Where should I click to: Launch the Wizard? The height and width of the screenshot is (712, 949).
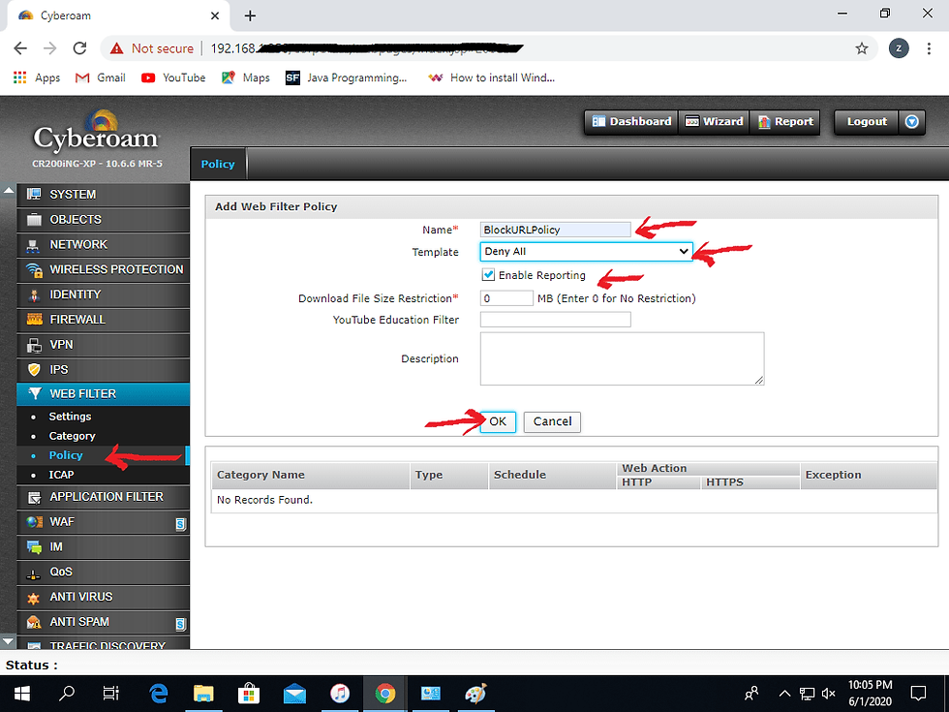pyautogui.click(x=714, y=122)
